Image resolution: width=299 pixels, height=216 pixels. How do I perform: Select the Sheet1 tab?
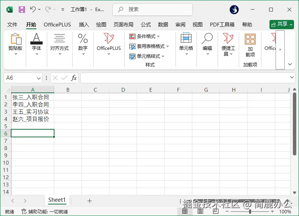point(57,200)
